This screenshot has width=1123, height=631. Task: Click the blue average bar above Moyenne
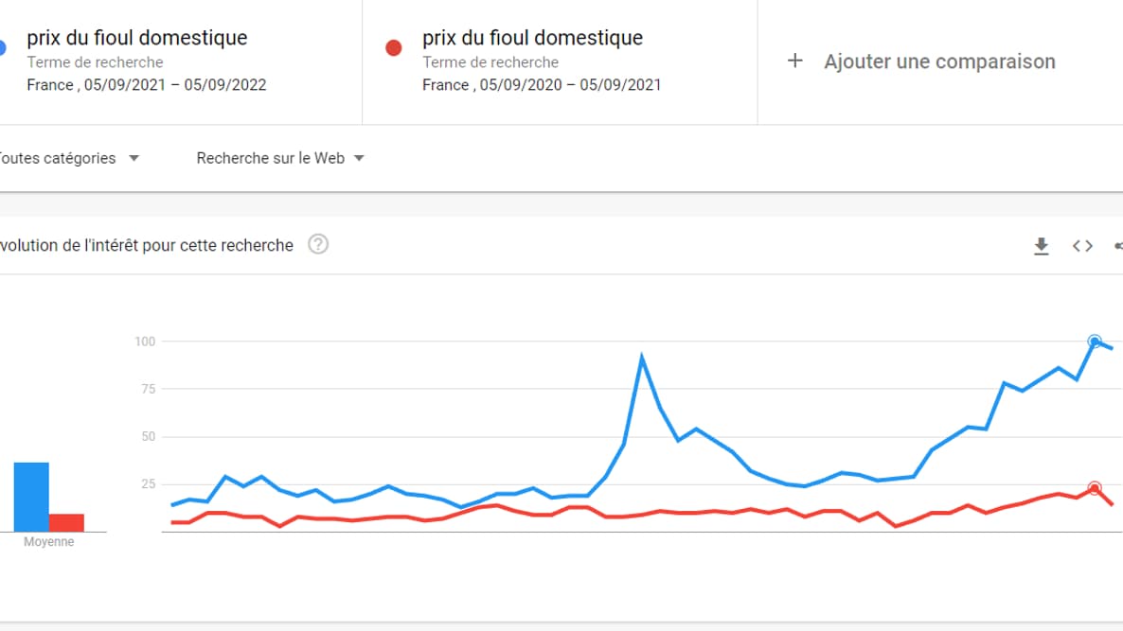tap(31, 497)
